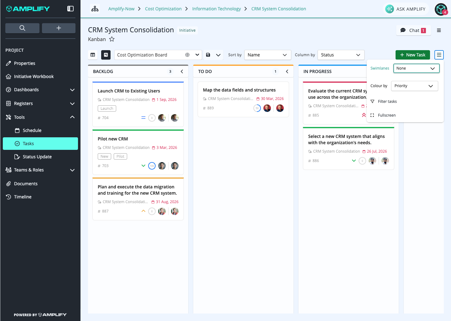Open the Cost Optimization Board selector
The height and width of the screenshot is (321, 451).
pos(158,55)
